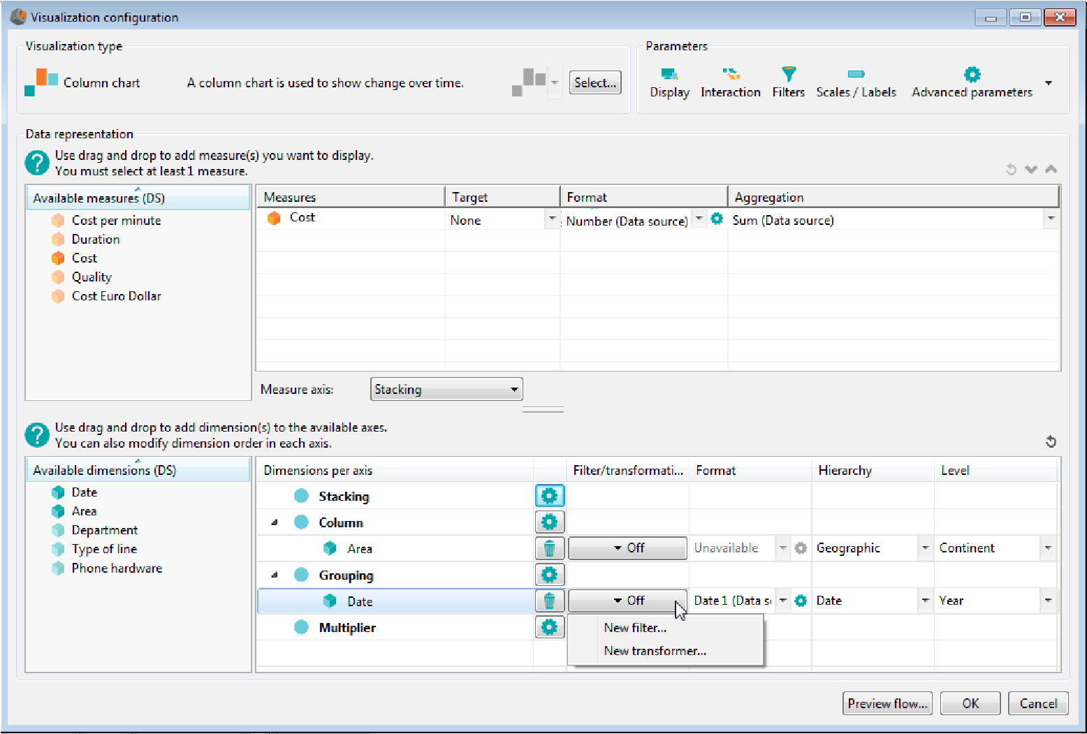Collapse the Grouping axis node
The image size is (1087, 734).
point(275,575)
